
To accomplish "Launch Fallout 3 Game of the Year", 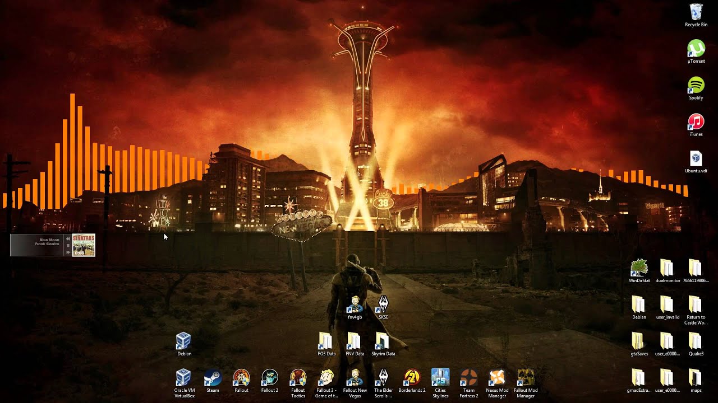I will coord(326,383).
